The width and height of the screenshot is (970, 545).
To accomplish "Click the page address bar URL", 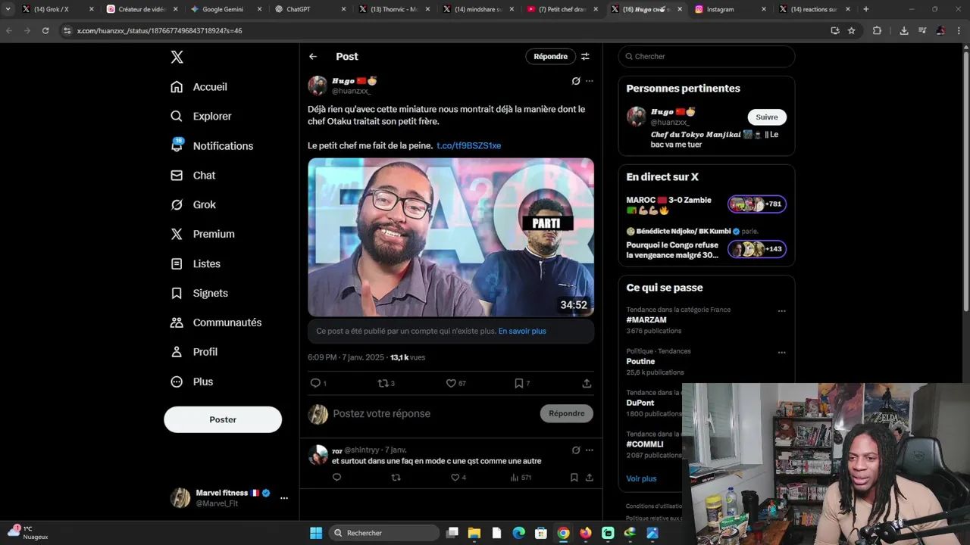I will coord(160,31).
